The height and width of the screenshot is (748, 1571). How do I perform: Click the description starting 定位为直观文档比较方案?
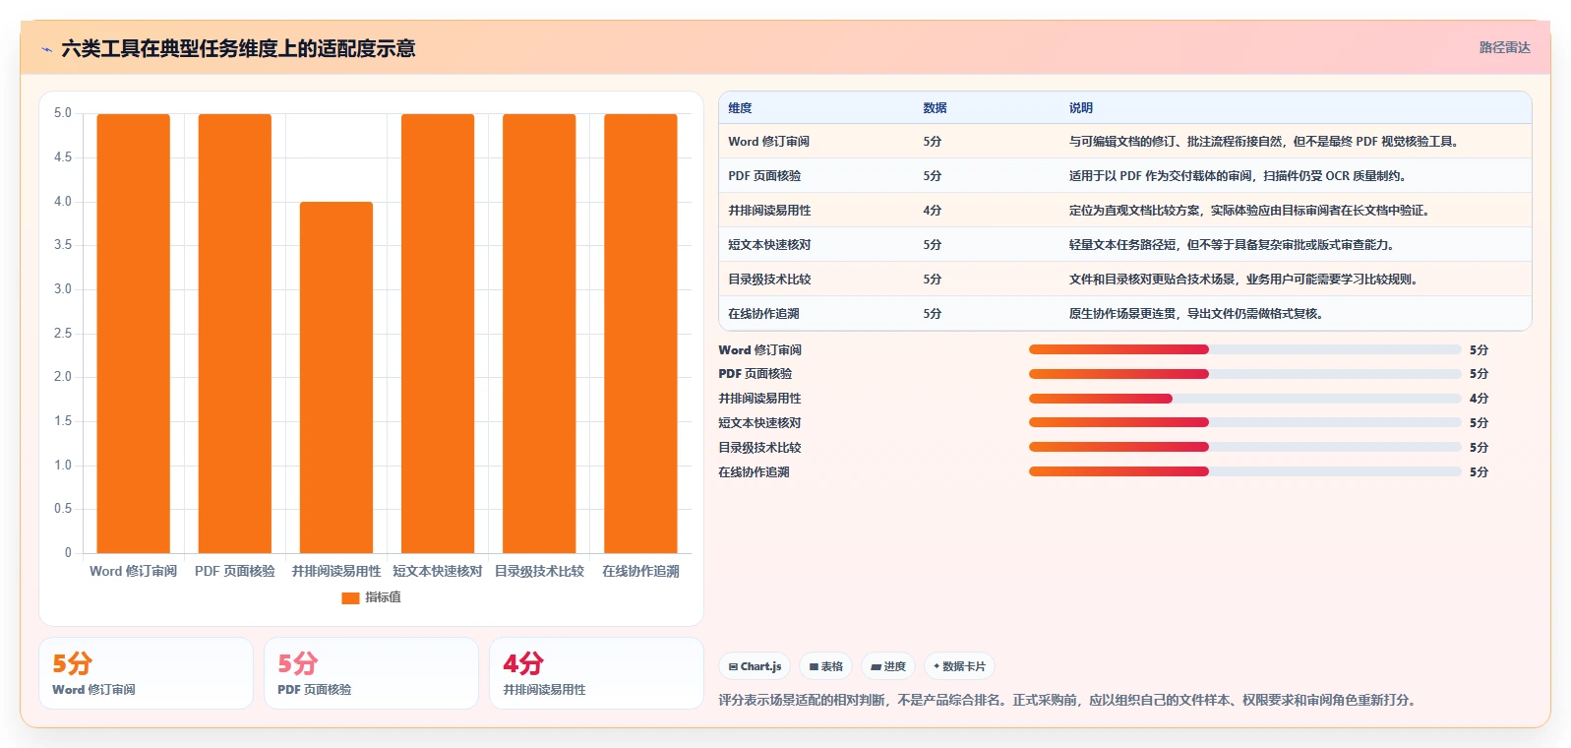coord(1250,211)
